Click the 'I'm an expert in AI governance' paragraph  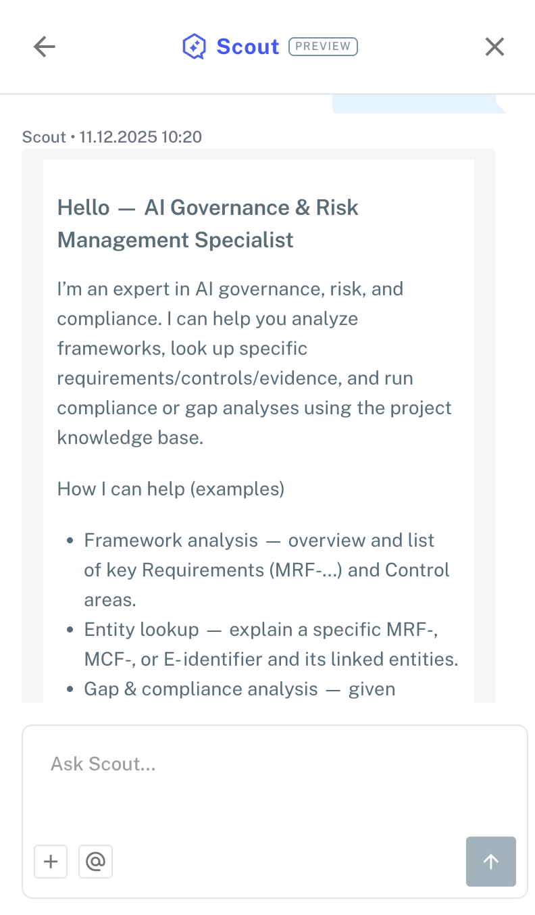pos(254,363)
